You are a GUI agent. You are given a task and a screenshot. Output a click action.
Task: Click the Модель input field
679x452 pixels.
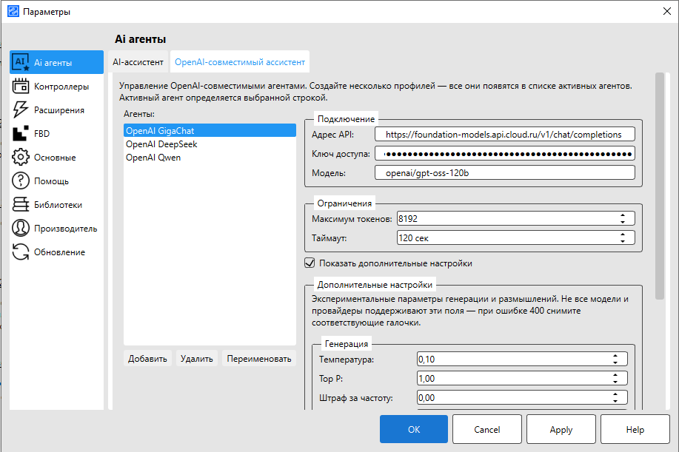(505, 173)
